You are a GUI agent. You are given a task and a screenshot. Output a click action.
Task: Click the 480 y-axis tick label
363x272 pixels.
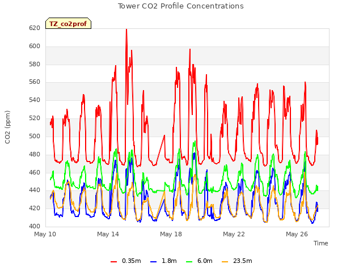[35, 154]
